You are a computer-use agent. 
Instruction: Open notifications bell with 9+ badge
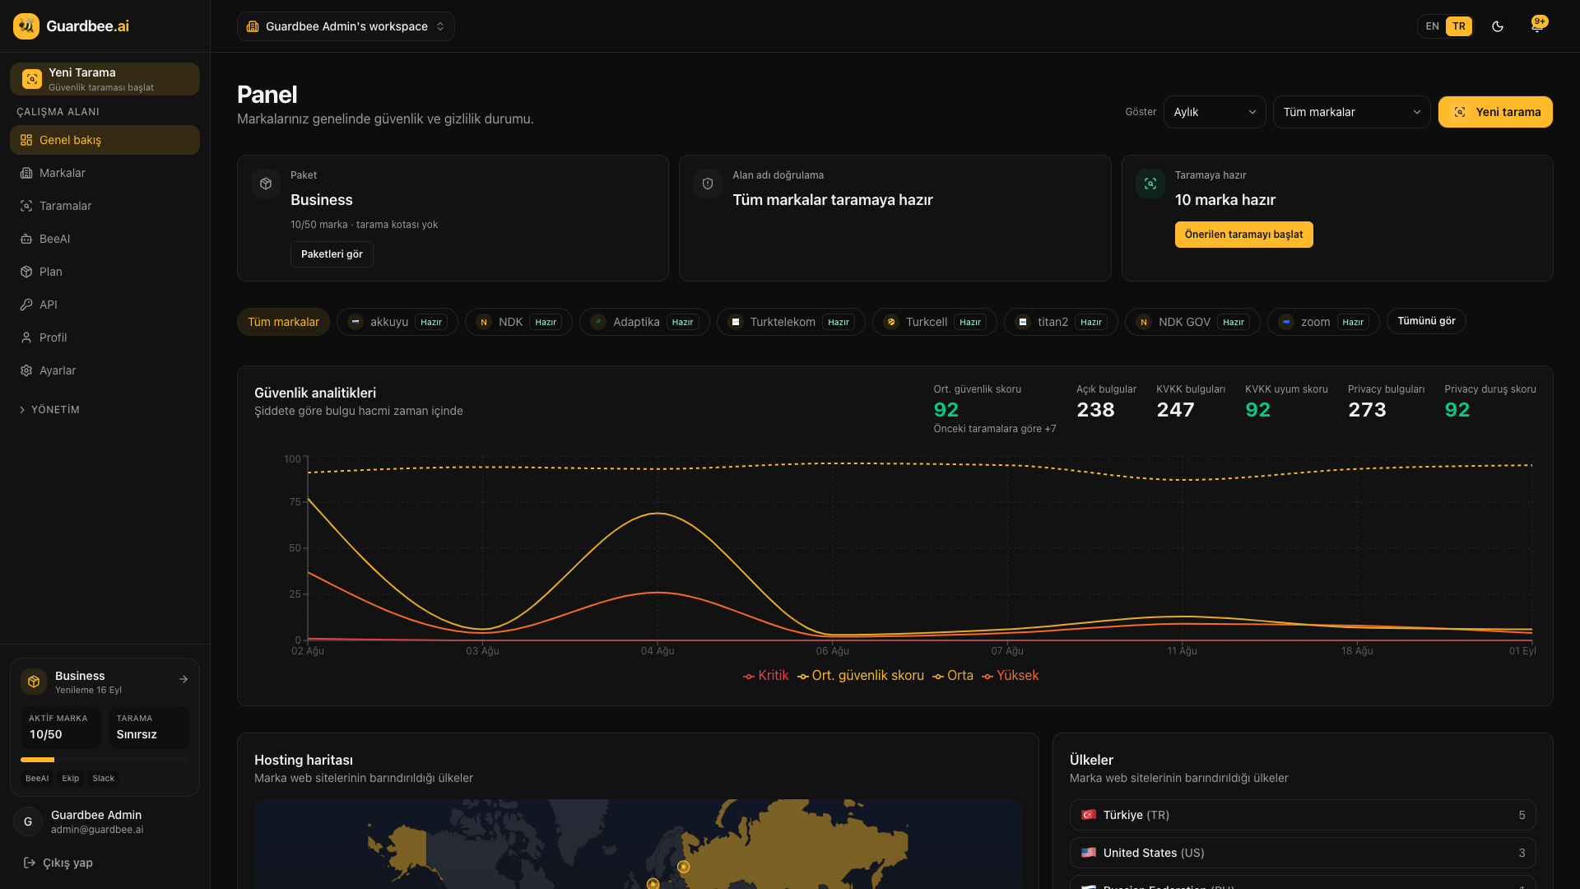(x=1537, y=26)
